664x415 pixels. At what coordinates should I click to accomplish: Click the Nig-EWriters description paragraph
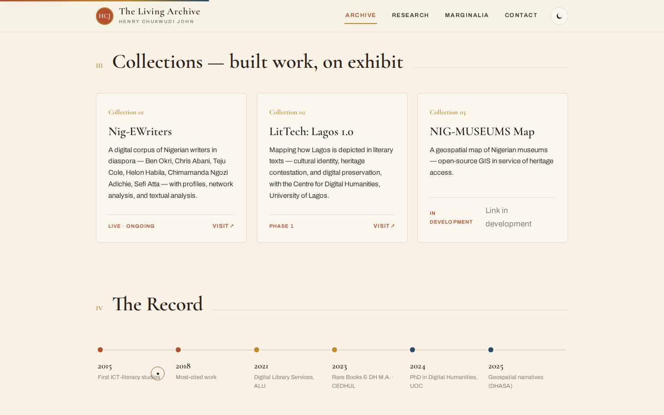coord(171,172)
